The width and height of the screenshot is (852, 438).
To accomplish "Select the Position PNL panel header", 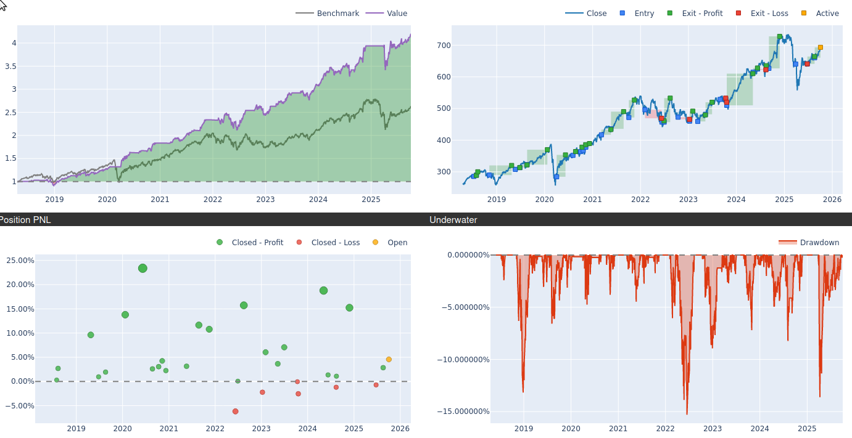I will (25, 220).
